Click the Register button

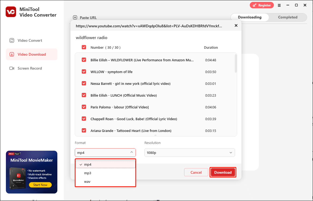[262, 5]
